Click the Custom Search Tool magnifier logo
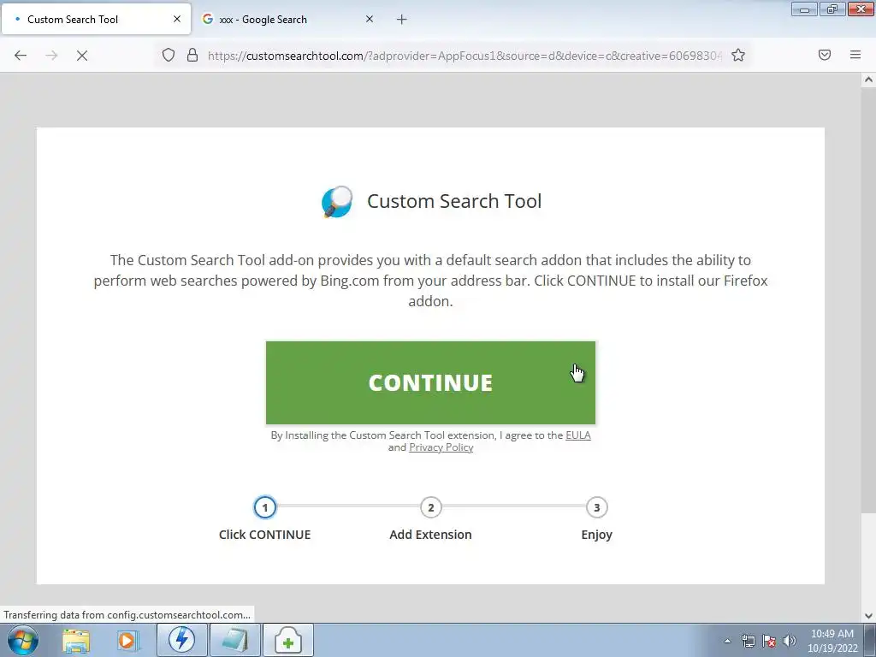Viewport: 876px width, 657px height. tap(337, 202)
